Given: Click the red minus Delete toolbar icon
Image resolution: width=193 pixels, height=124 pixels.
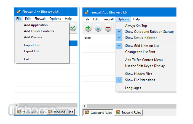Looking at the screenshot, I should point(108,28).
